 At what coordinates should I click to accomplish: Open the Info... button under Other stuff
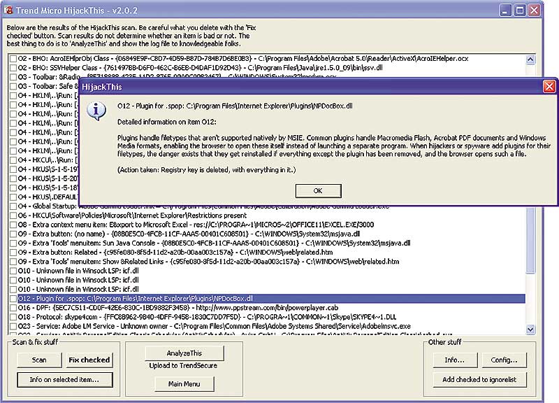455,360
